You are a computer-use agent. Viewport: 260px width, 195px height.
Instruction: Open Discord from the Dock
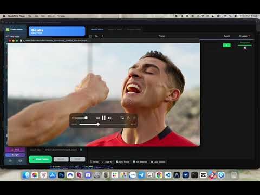click(88, 175)
